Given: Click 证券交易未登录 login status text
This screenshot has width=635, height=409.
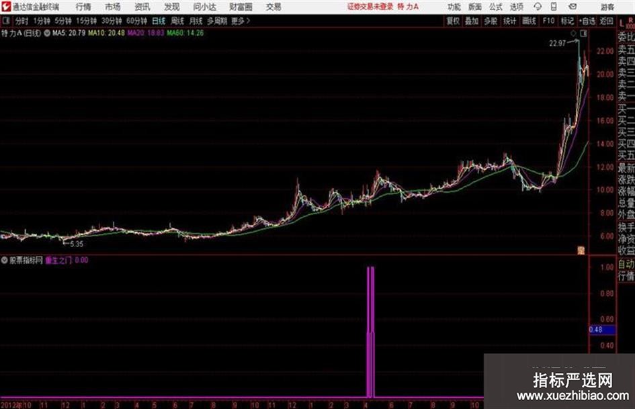Looking at the screenshot, I should [x=370, y=7].
